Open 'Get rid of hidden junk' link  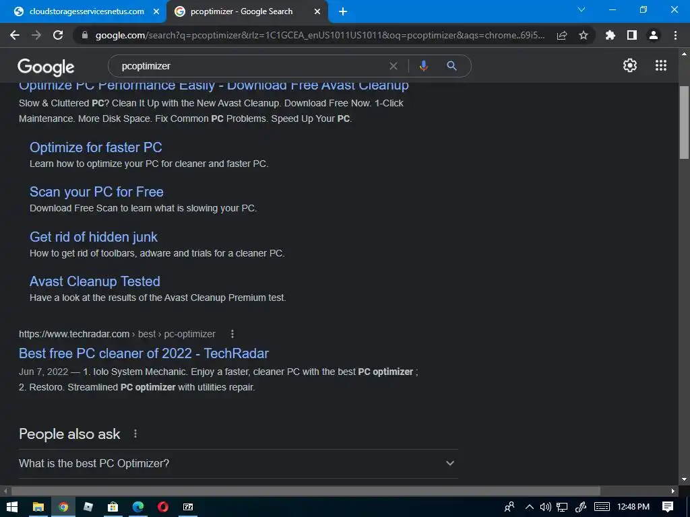pos(93,237)
